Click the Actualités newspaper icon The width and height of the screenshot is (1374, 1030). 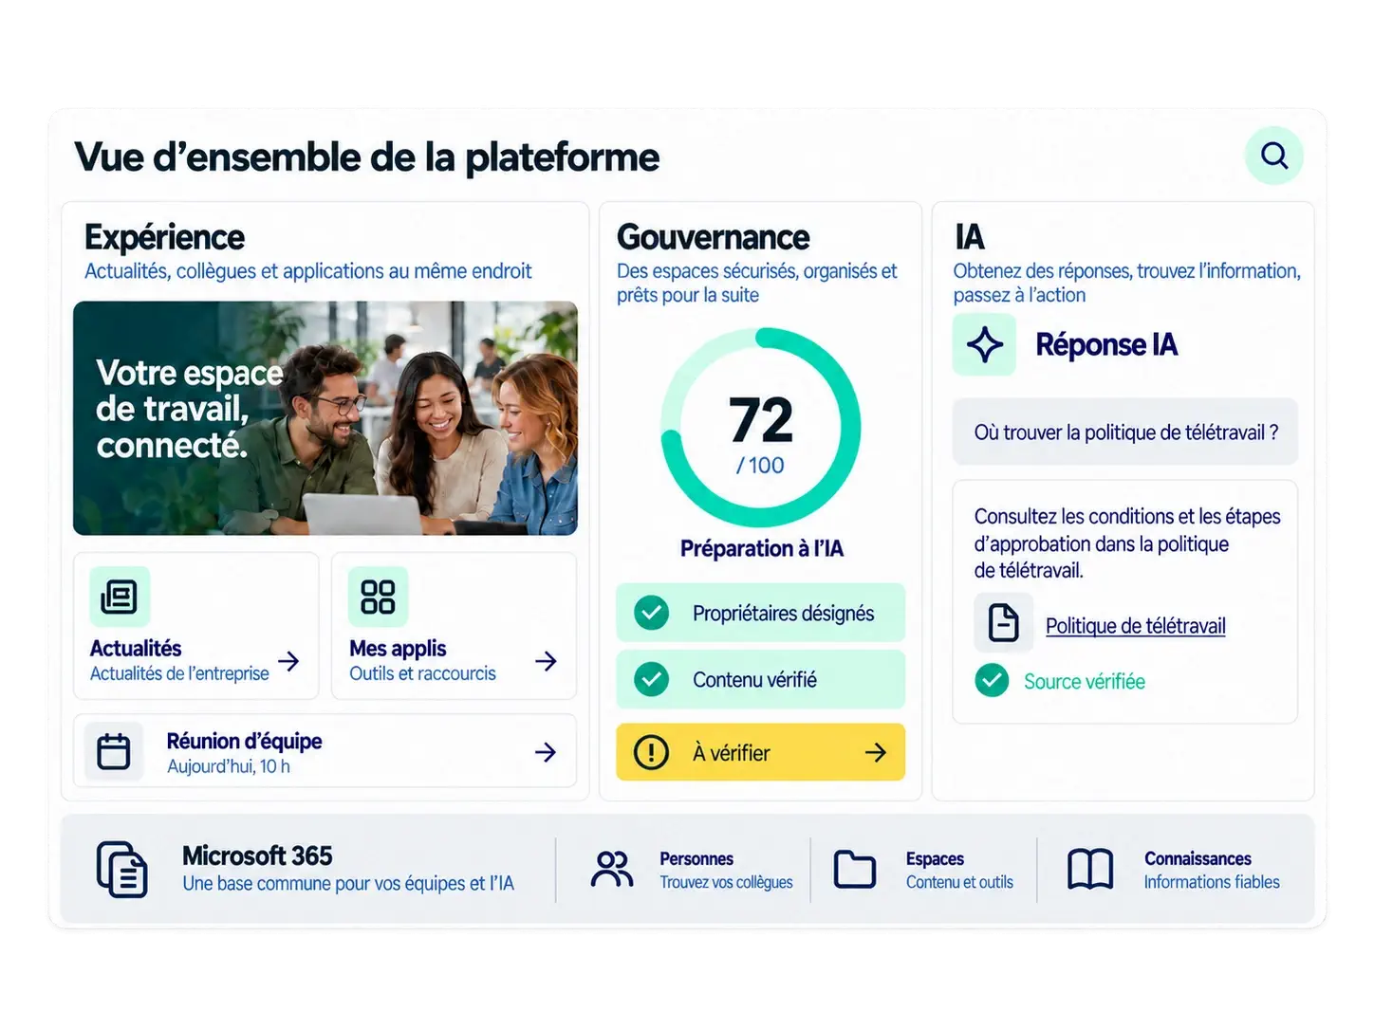[120, 597]
